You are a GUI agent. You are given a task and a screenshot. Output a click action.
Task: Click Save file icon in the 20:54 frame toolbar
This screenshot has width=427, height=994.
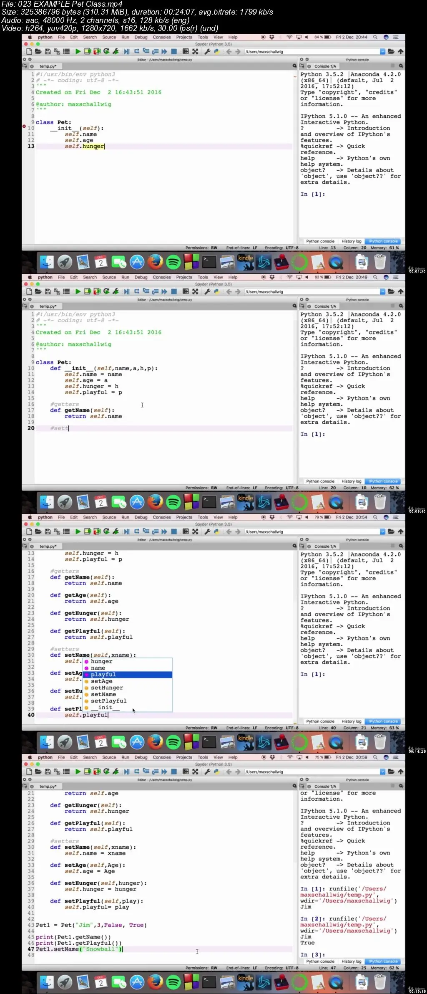click(48, 532)
